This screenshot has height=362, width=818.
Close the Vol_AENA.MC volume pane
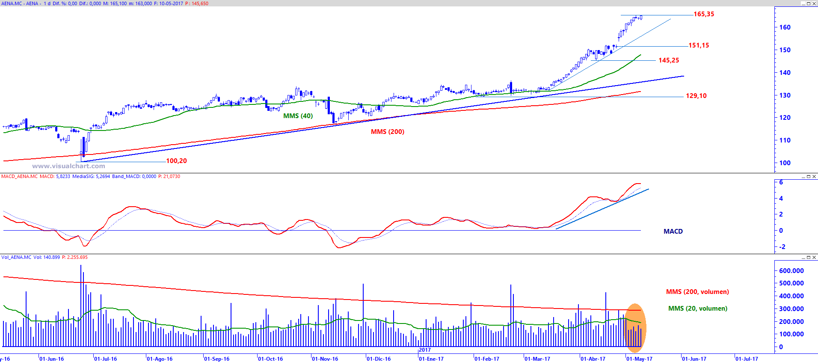pyautogui.click(x=814, y=257)
